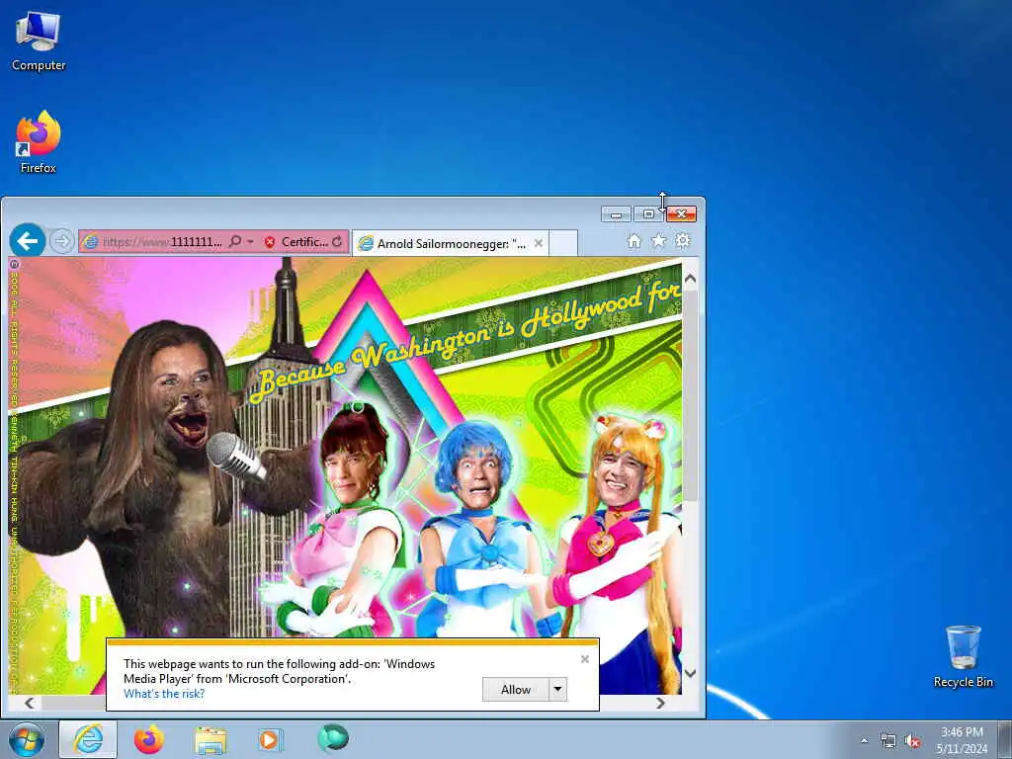Click the muted volume tray icon
Image resolution: width=1012 pixels, height=759 pixels.
[x=912, y=741]
